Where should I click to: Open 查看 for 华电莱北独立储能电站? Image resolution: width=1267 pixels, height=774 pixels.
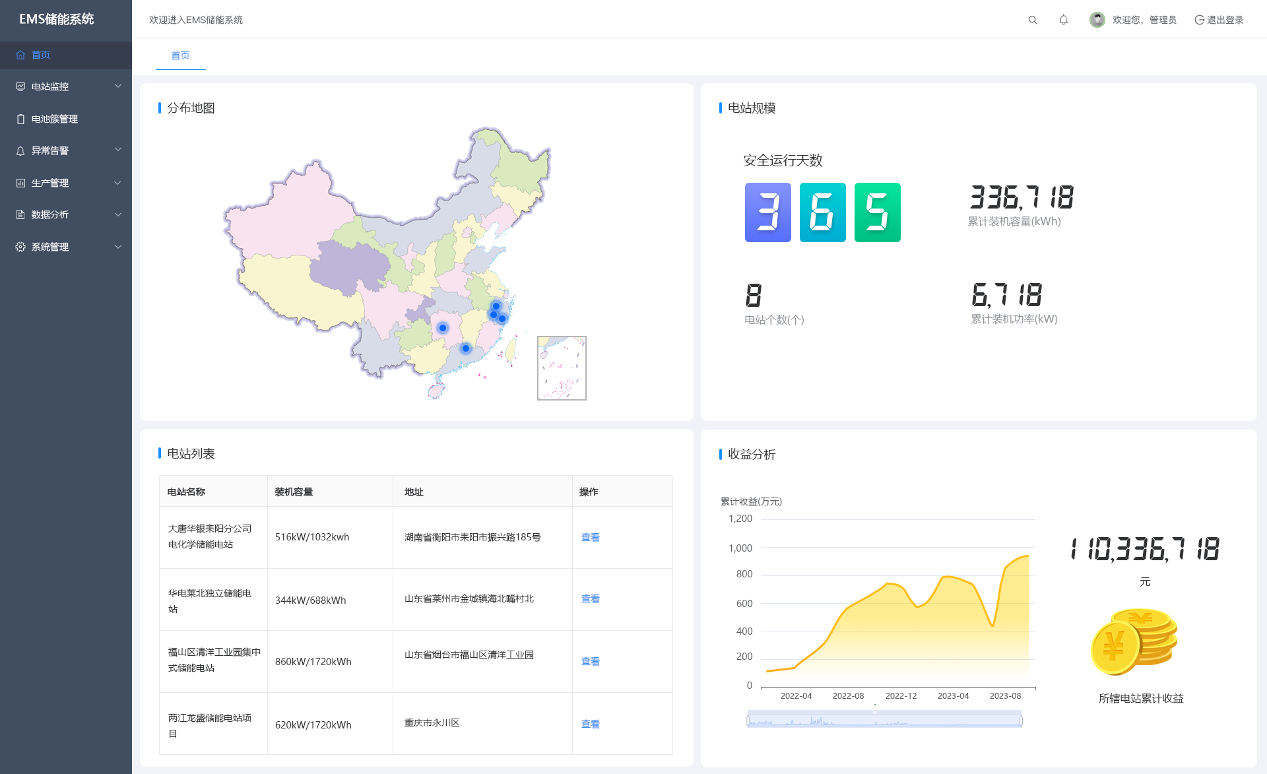[x=590, y=598]
